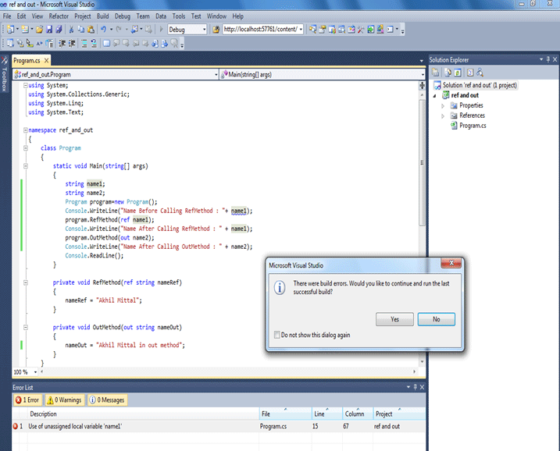Open the Debug configuration dropdown
This screenshot has width=560, height=451.
204,30
